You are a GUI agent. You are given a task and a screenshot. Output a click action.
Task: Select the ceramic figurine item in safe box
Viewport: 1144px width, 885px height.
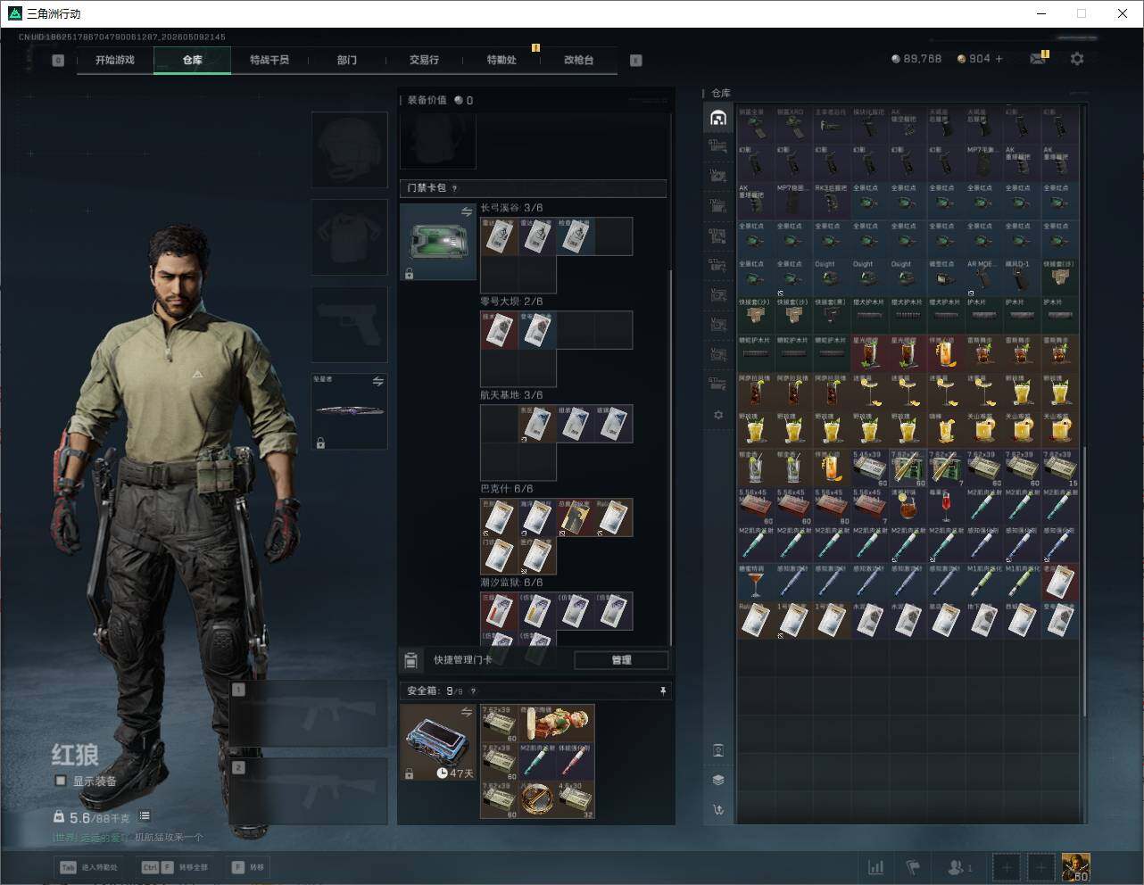pyautogui.click(x=556, y=724)
